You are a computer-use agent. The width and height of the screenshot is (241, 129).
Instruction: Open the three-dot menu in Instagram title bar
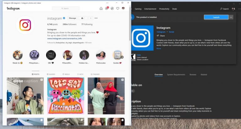click(x=107, y=3)
